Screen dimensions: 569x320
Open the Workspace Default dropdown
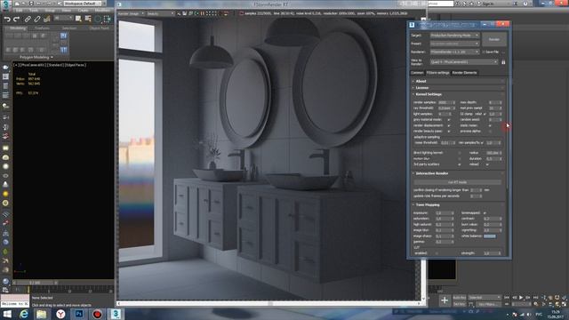pos(83,4)
